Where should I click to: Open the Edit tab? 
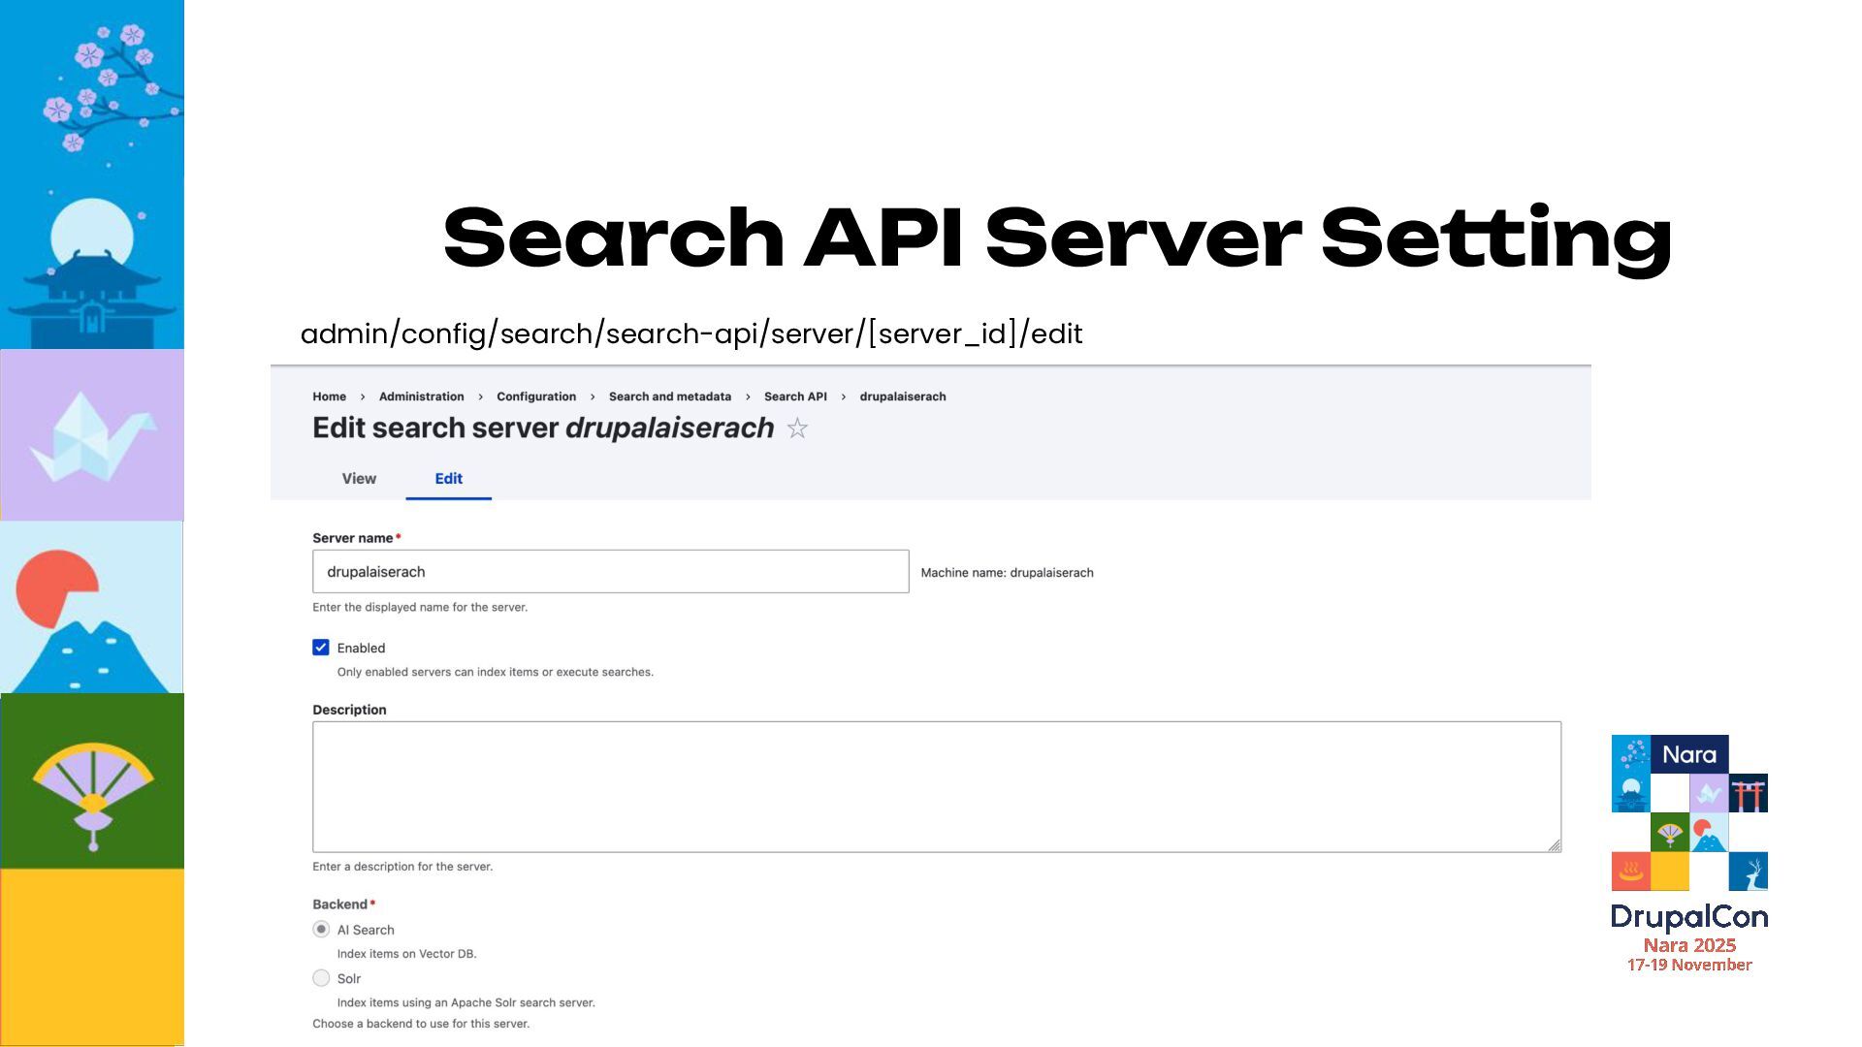448,479
